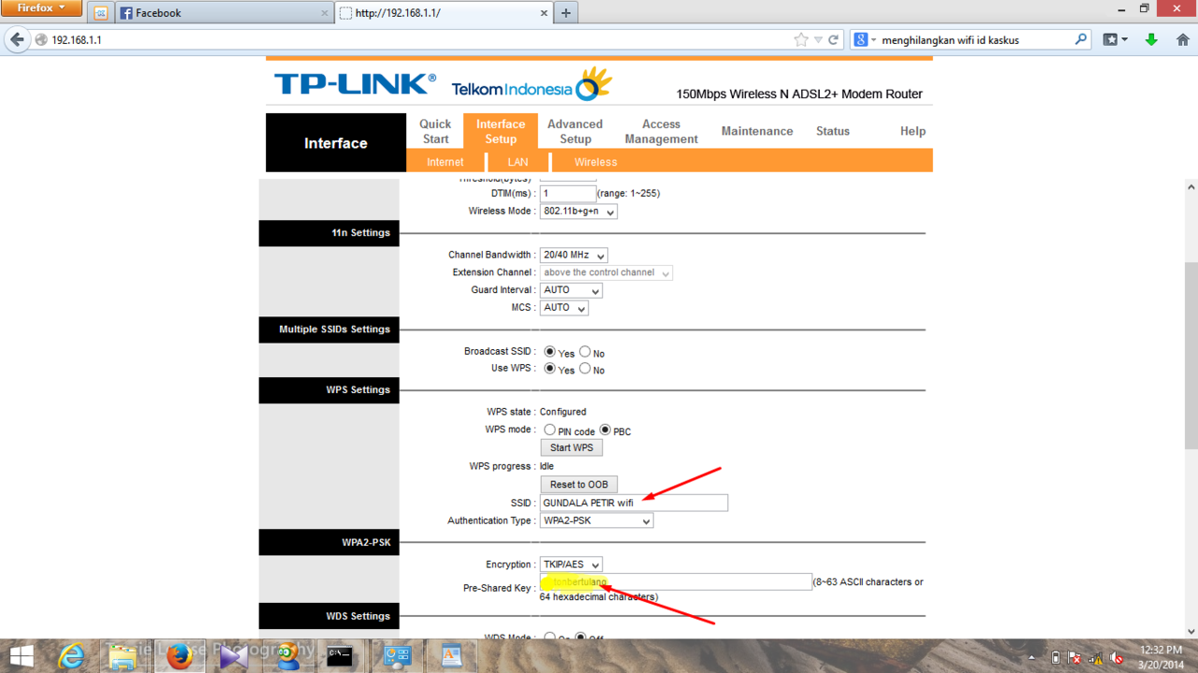
Task: Click the SSID input field
Action: (x=634, y=503)
